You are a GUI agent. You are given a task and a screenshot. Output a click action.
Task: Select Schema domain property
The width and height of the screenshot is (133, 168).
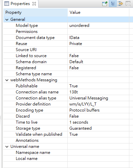tap(31, 62)
